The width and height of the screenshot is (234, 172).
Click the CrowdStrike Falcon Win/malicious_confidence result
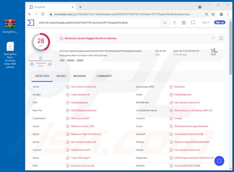193,110
